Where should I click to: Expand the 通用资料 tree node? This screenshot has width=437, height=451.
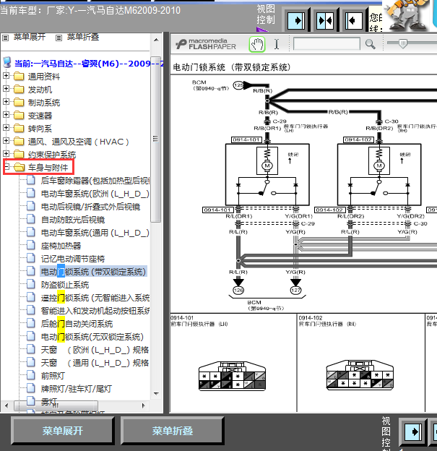(x=6, y=76)
